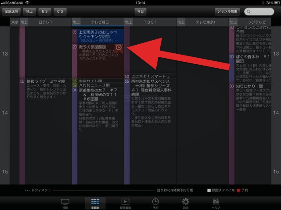281x210 pixels.
Task: Open the 視聴 viewing tab
Action: tap(65, 203)
